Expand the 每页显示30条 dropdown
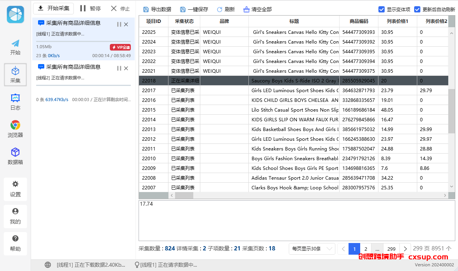The height and width of the screenshot is (271, 458). pos(312,249)
